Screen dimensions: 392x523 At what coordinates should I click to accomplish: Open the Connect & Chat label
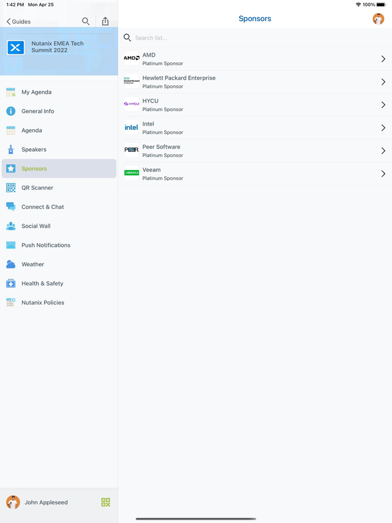coord(43,207)
